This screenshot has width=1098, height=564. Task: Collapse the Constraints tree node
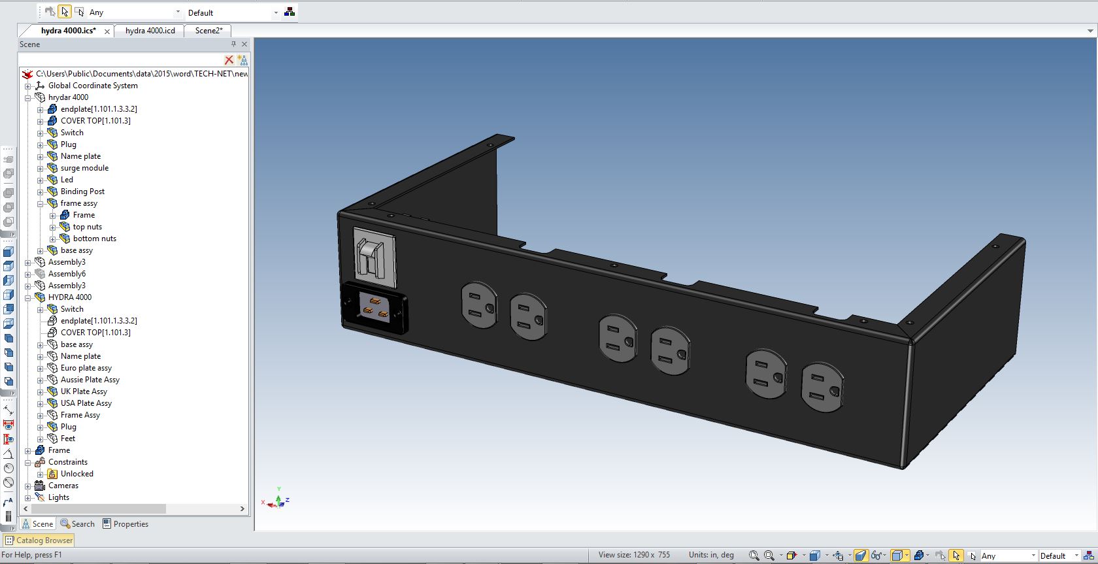tap(28, 462)
